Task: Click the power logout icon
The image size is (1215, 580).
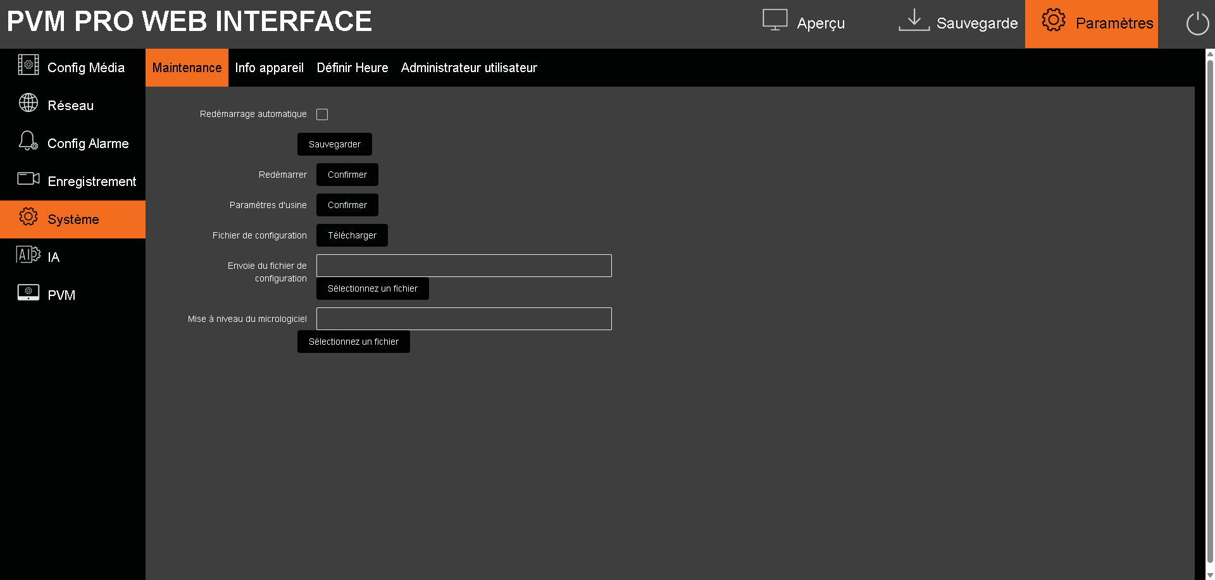Action: coord(1197,24)
